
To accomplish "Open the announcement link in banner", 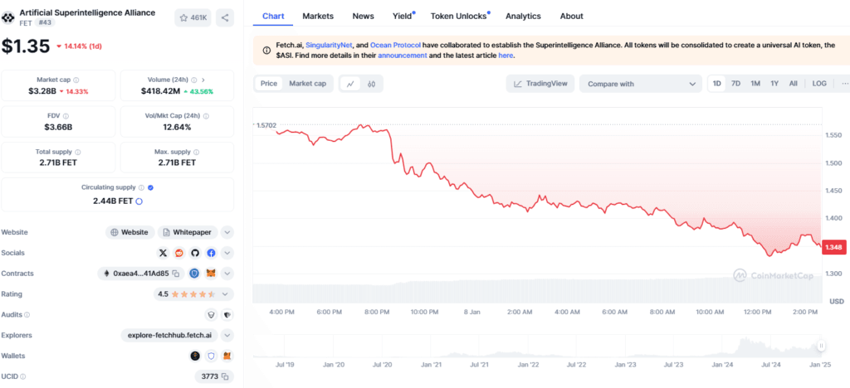I will coord(403,56).
